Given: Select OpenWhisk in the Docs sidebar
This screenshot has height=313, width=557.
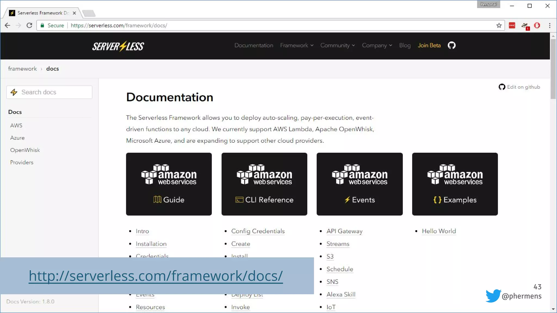Looking at the screenshot, I should pos(25,150).
